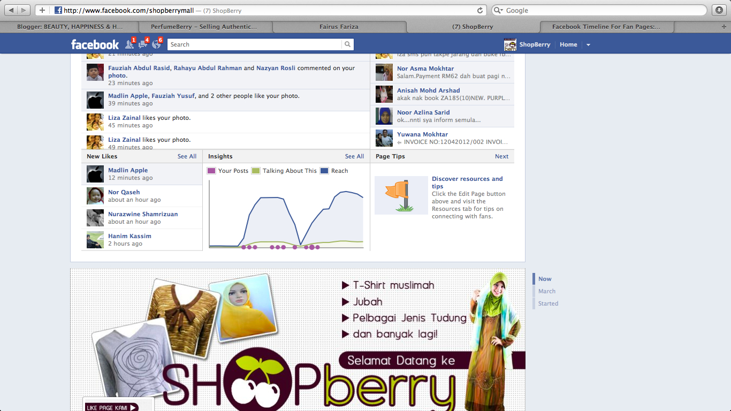731x411 pixels.
Task: Click Hanim Kassim avatar thumbnail
Action: 95,240
